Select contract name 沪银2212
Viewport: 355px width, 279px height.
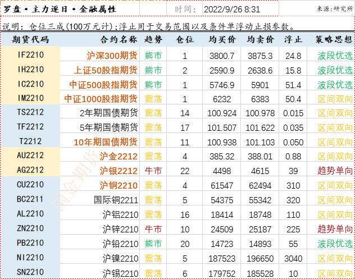(x=119, y=171)
